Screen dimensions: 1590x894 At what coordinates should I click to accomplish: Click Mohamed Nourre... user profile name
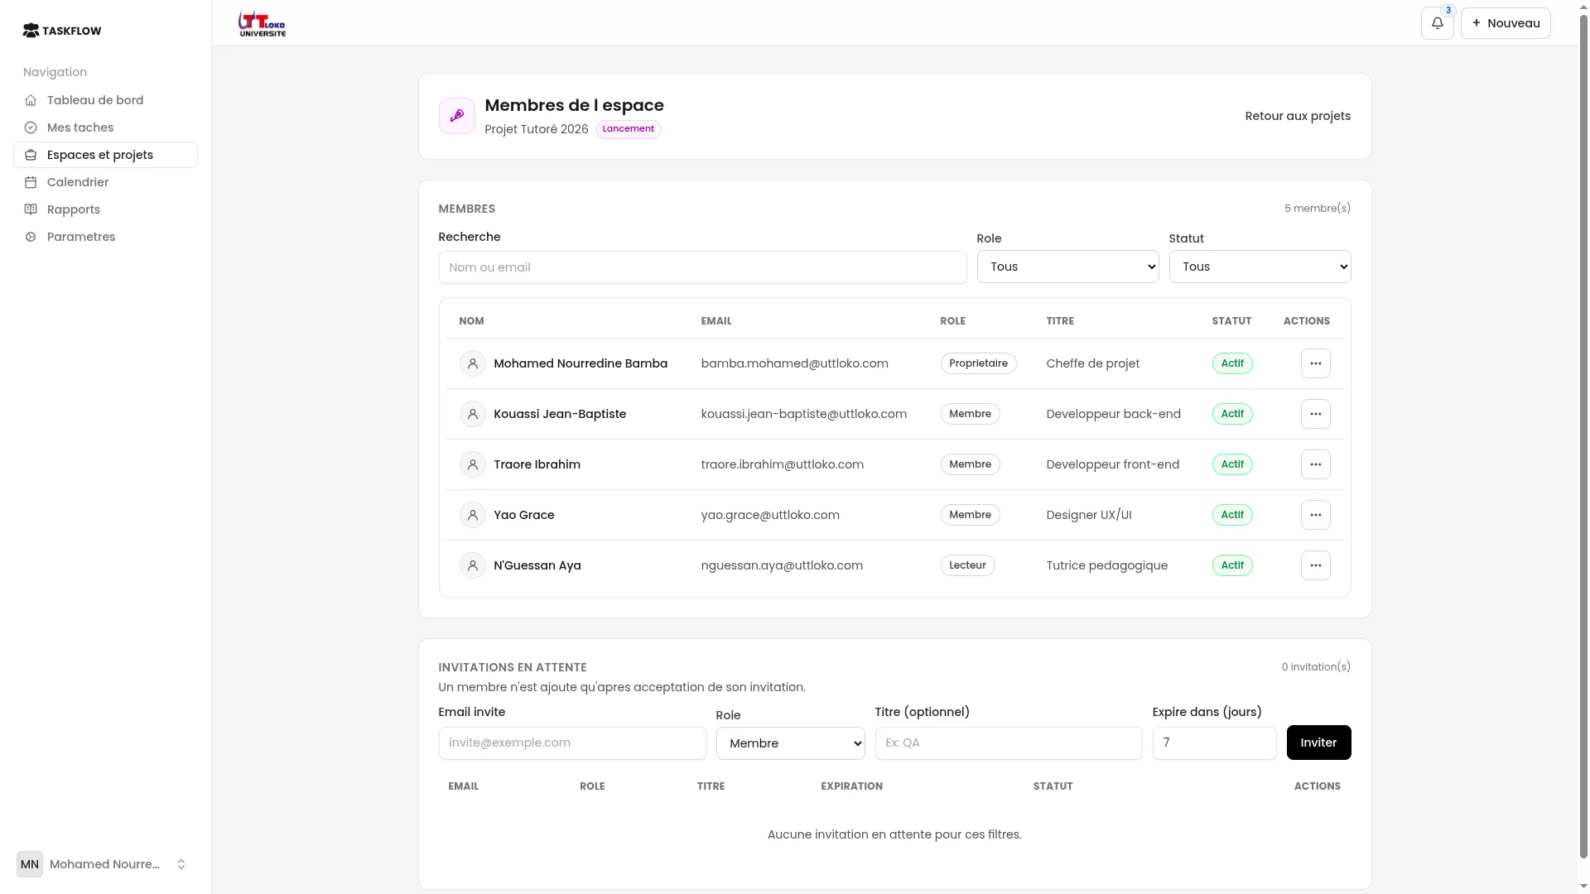click(104, 864)
